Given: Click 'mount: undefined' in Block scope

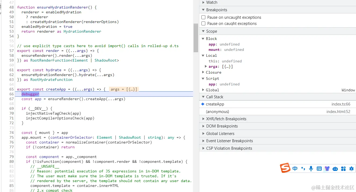Looking at the screenshot, I should click(226, 50).
